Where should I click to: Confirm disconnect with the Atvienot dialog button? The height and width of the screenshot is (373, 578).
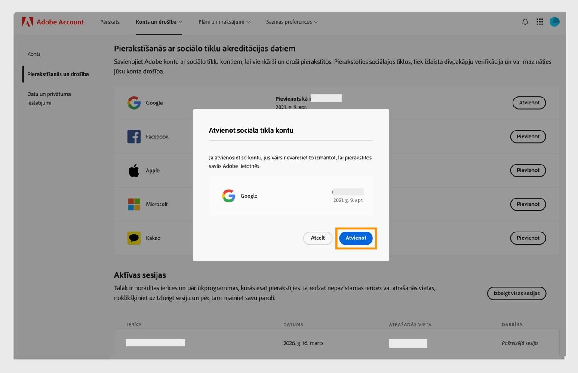point(356,238)
